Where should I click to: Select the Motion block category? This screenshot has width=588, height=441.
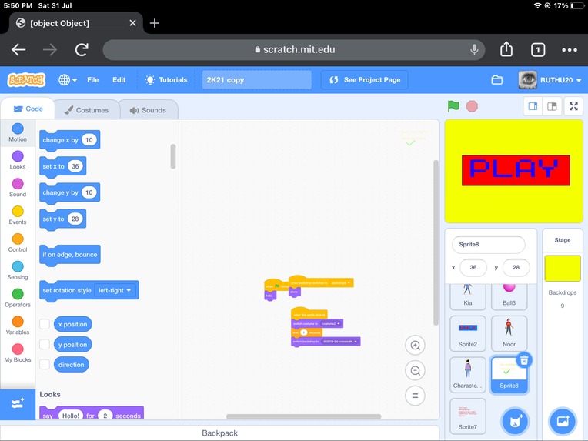click(x=18, y=132)
